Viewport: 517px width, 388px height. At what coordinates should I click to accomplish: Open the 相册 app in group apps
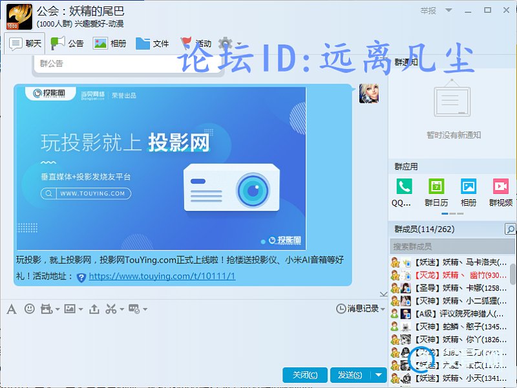tap(469, 192)
